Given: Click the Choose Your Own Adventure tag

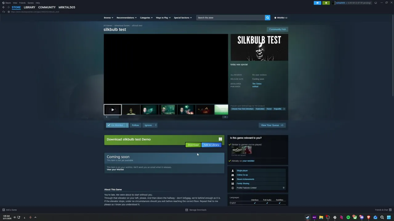Looking at the screenshot, I should point(243,109).
